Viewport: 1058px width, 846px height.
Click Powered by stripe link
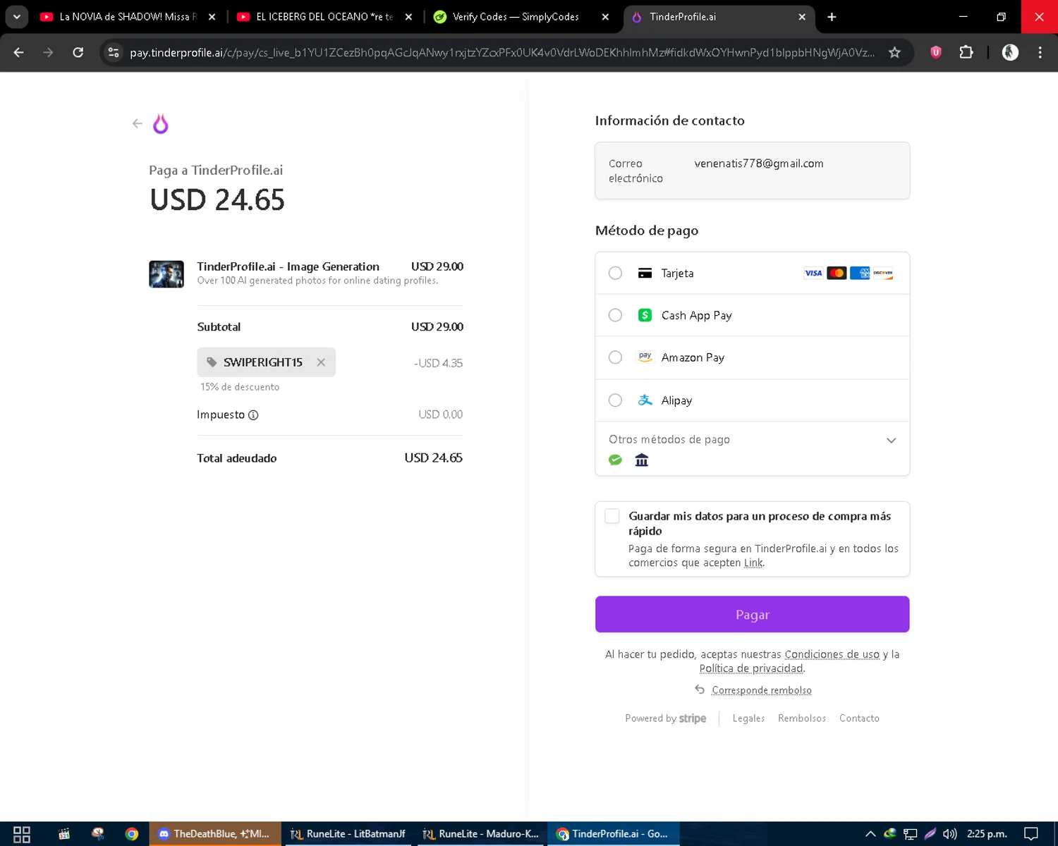pyautogui.click(x=665, y=718)
